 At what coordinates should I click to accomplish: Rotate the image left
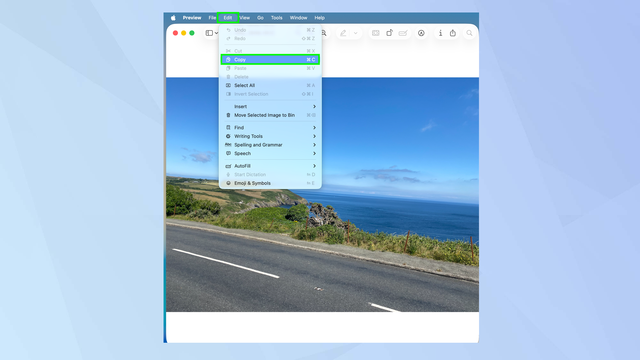(x=390, y=33)
